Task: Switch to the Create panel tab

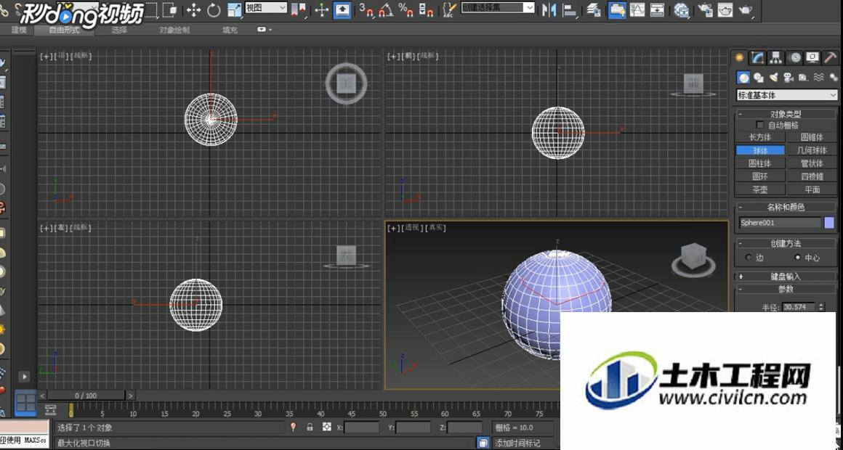Action: pos(740,57)
